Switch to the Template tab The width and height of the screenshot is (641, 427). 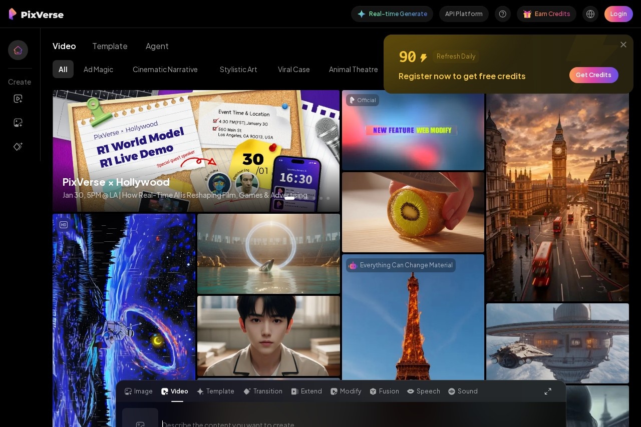tap(110, 46)
